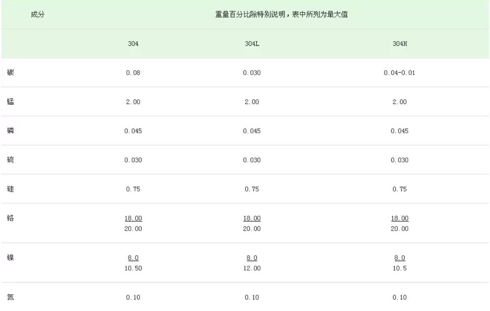This screenshot has height=311, width=490.
Task: Select the 304L column header
Action: 252,42
